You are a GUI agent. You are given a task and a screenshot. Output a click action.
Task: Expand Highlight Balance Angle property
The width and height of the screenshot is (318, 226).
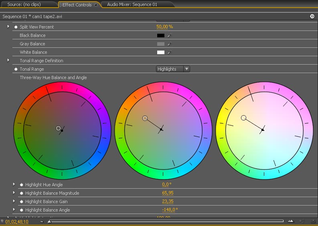(x=14, y=210)
